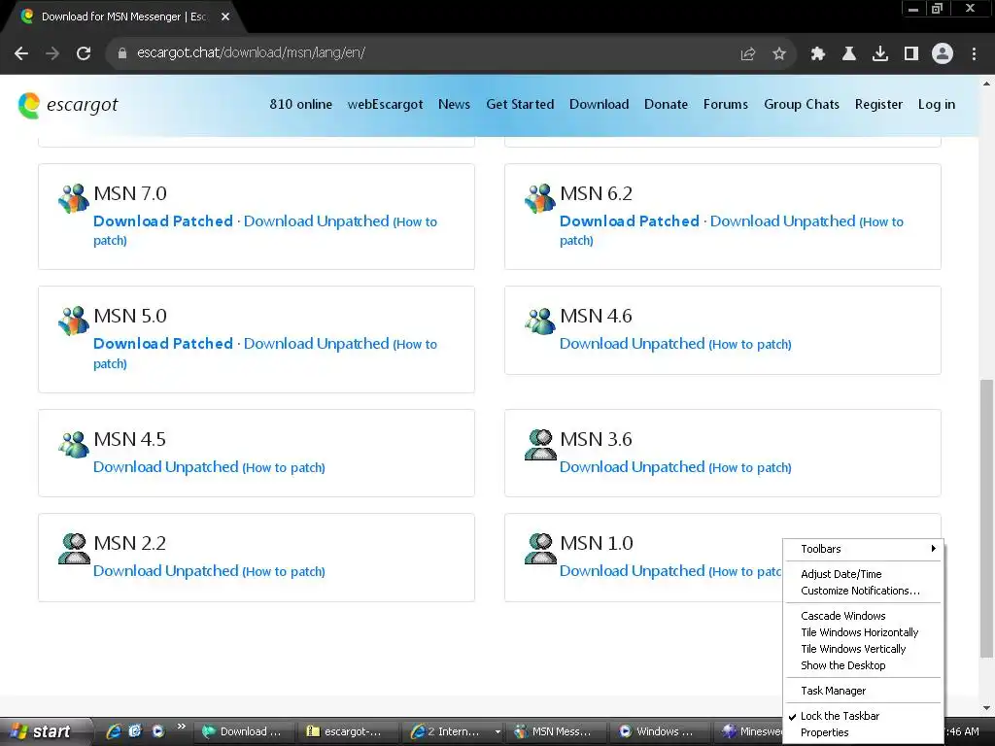Image resolution: width=995 pixels, height=746 pixels.
Task: Download Unpatched MSN 3.6
Action: (x=632, y=467)
